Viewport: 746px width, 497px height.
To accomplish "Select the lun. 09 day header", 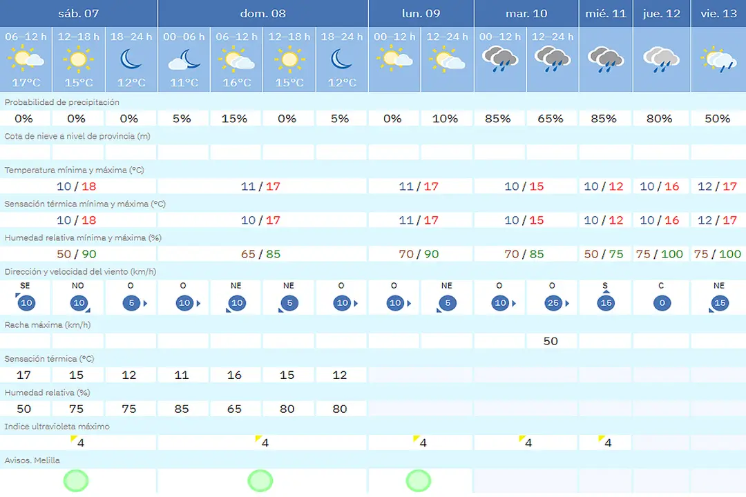I will click(421, 13).
